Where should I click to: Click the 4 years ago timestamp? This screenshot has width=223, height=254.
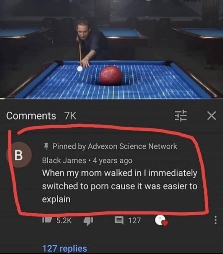point(113,161)
